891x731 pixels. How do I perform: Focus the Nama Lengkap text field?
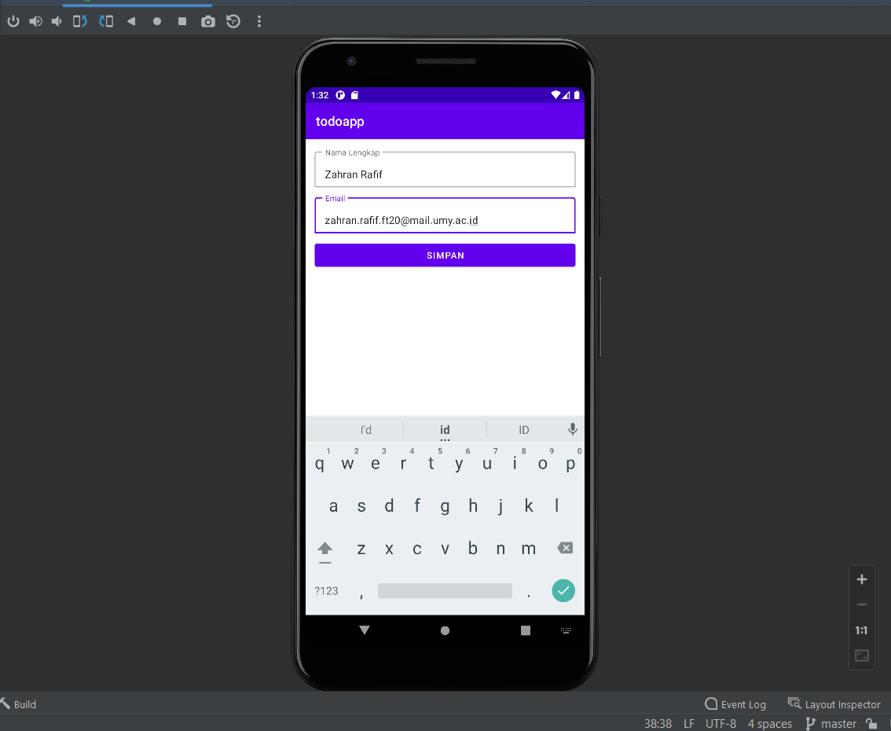tap(445, 170)
